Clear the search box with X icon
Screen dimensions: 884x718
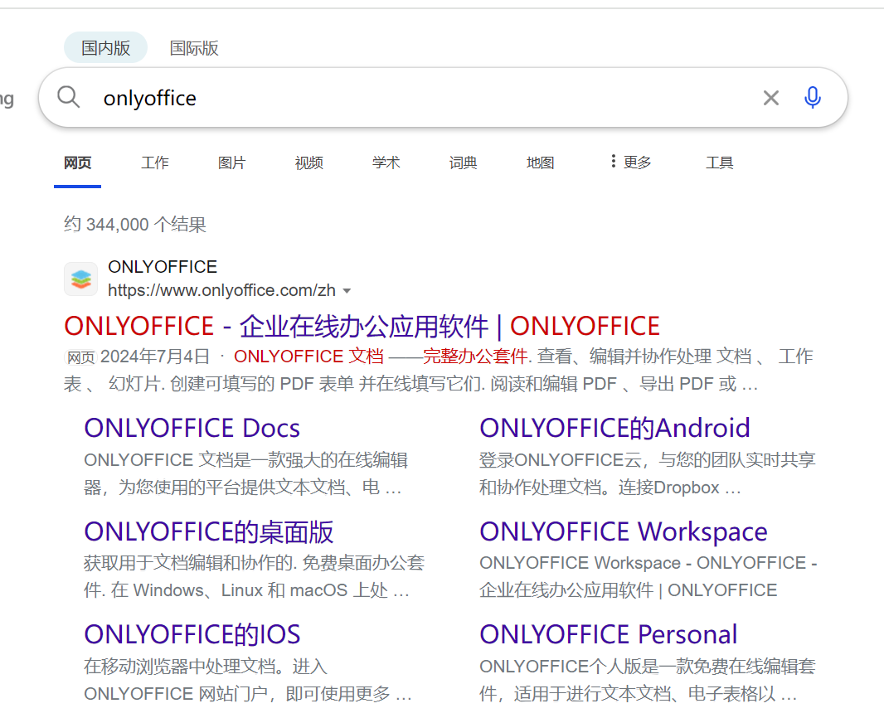(770, 98)
